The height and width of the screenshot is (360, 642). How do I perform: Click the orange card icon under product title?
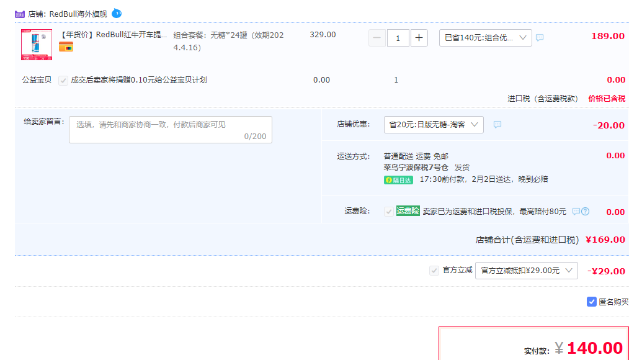pos(66,47)
